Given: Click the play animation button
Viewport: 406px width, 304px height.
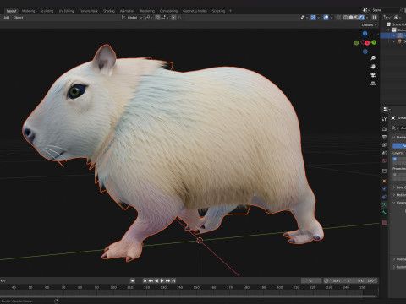Looking at the screenshot, I should [162, 280].
